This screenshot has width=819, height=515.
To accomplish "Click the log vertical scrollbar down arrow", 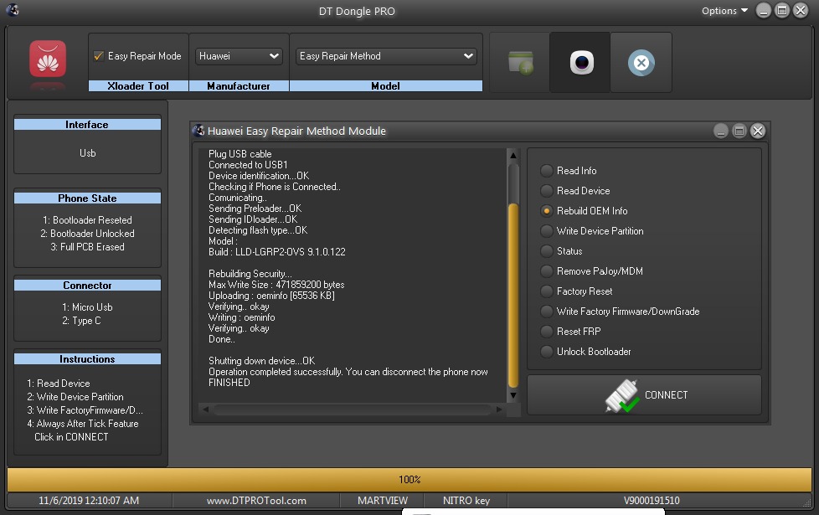I will coord(513,395).
